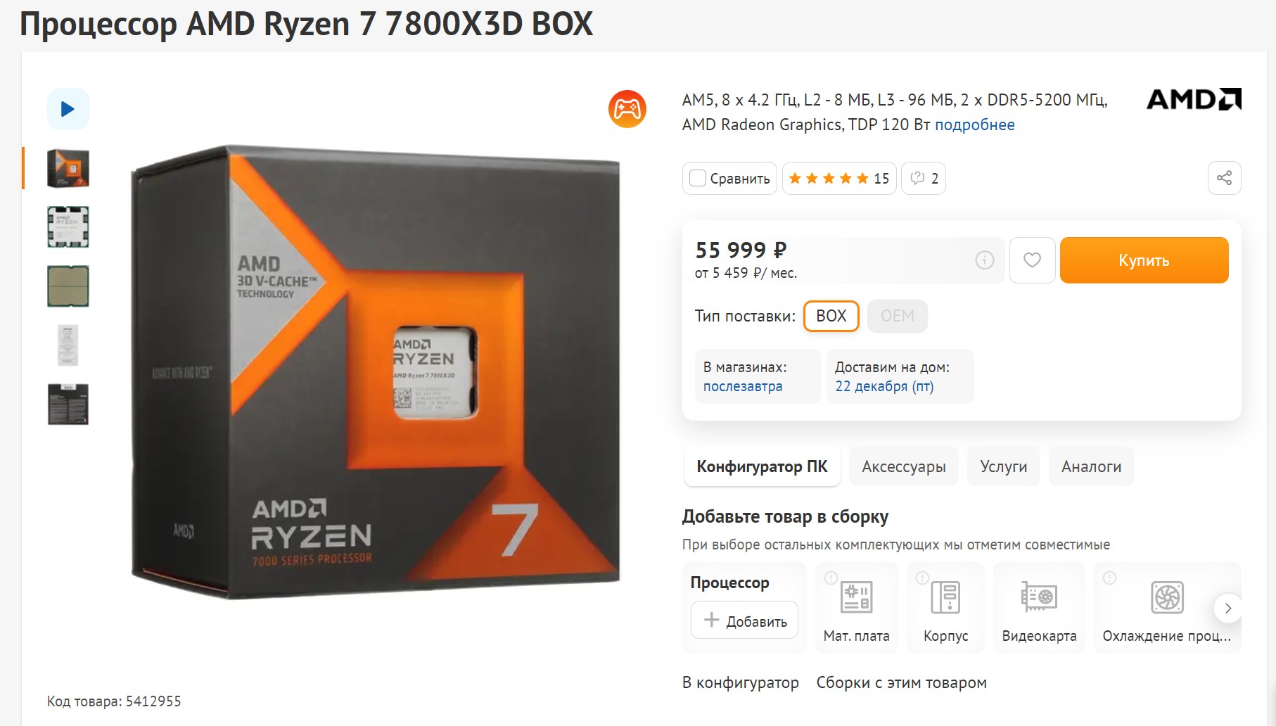View the processor top-side thumbnail
The height and width of the screenshot is (726, 1276).
pos(68,227)
